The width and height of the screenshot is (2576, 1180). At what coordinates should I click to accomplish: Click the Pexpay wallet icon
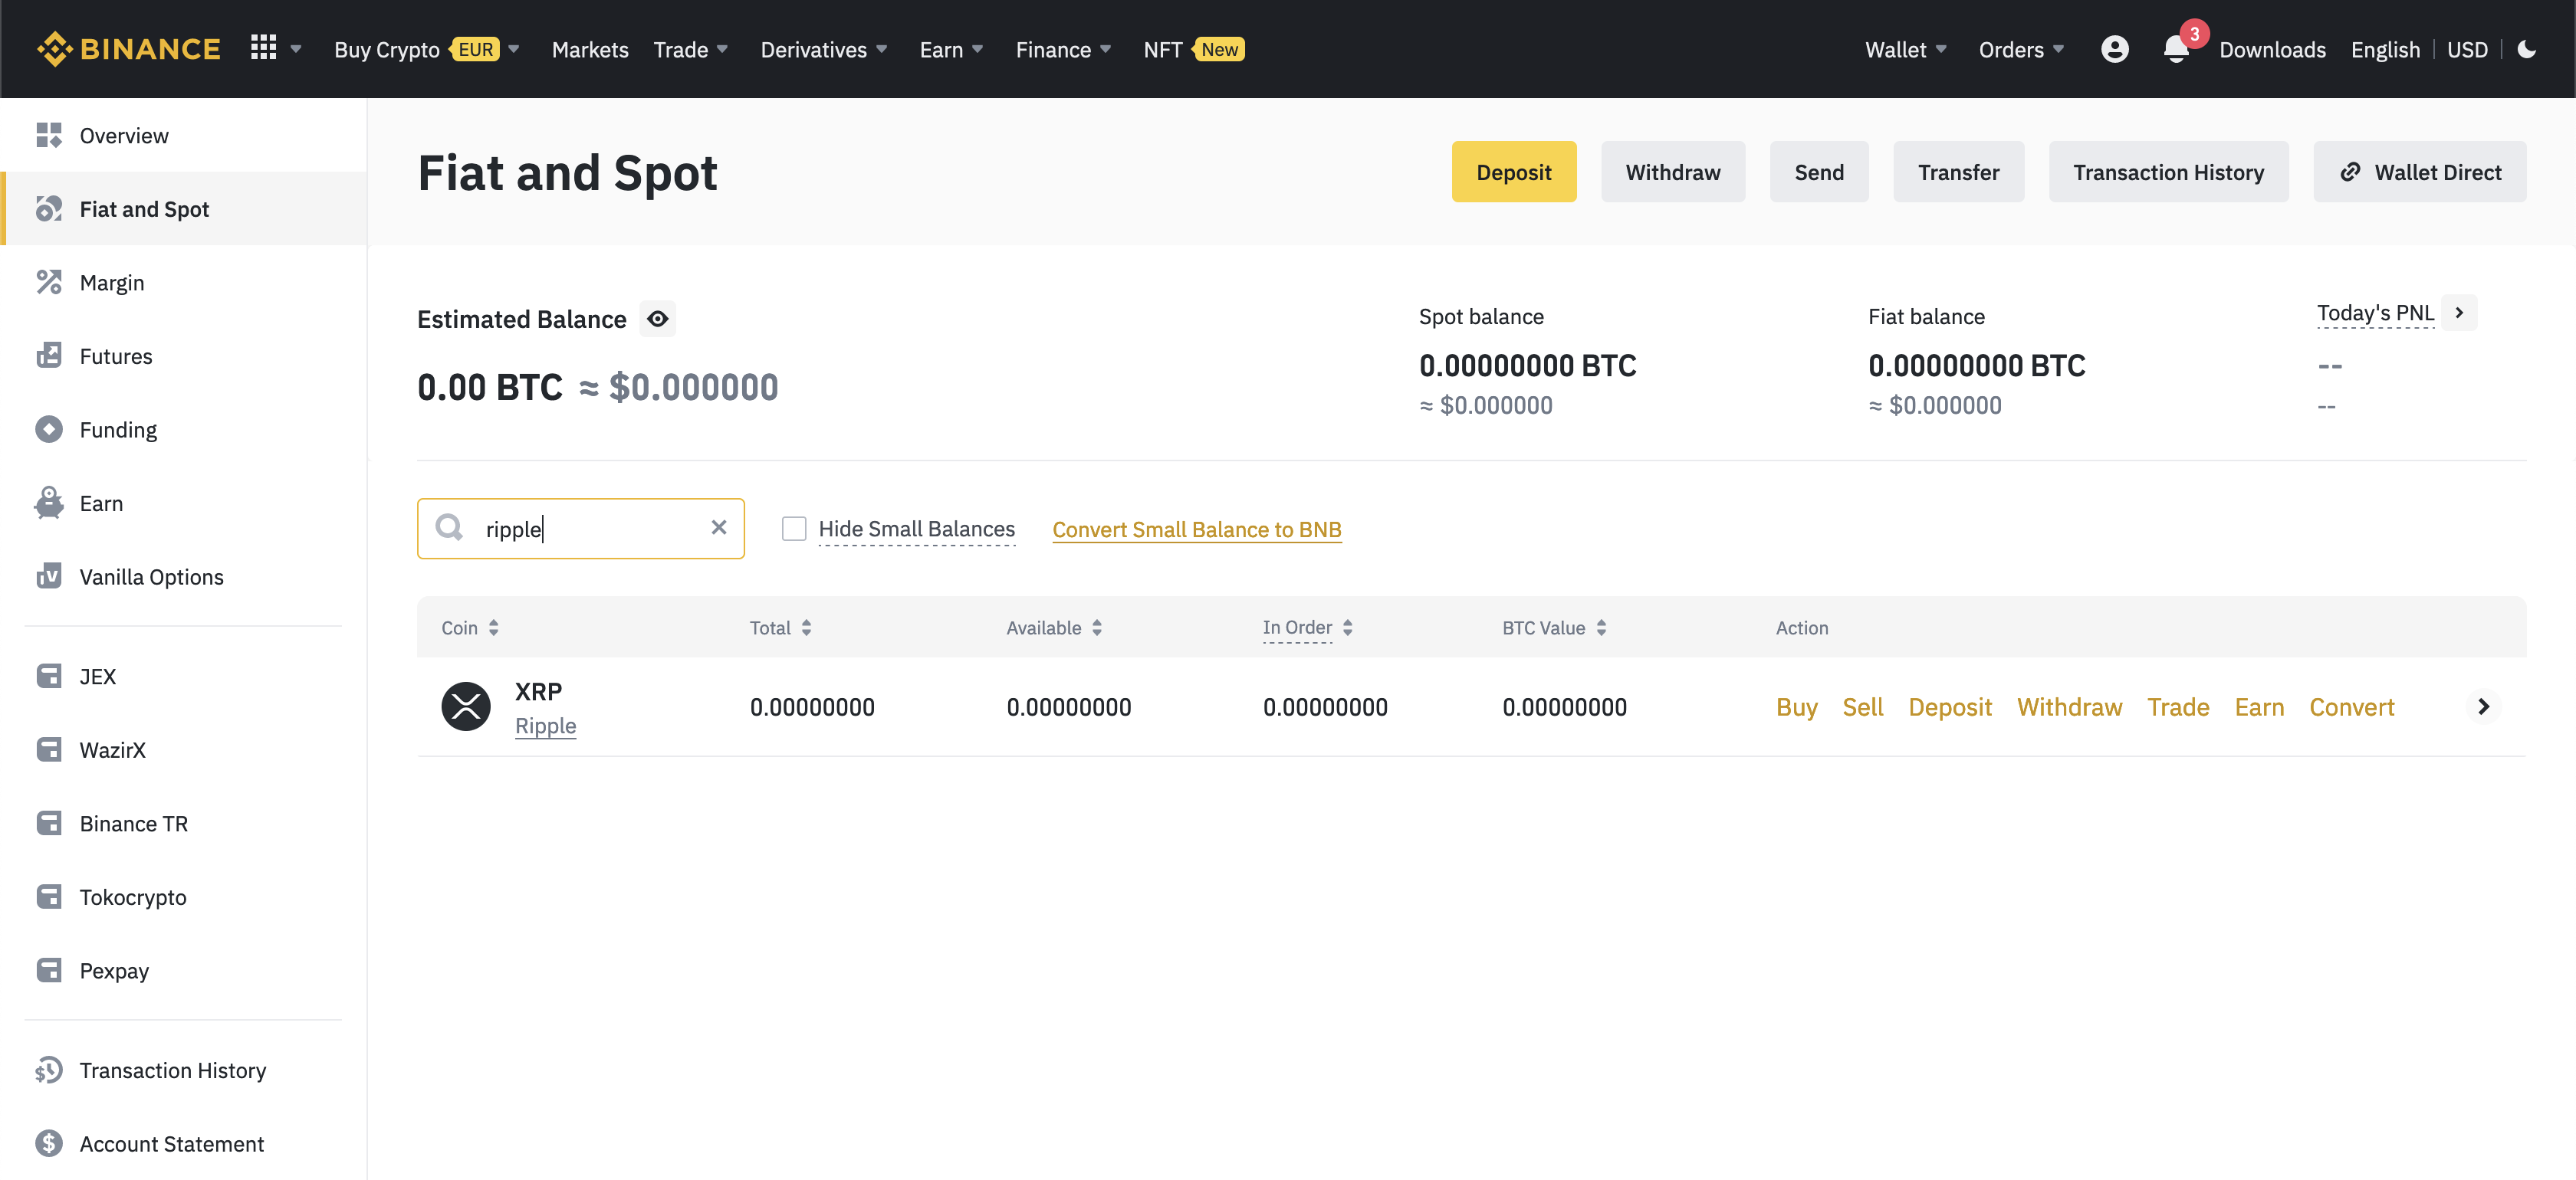(x=48, y=970)
